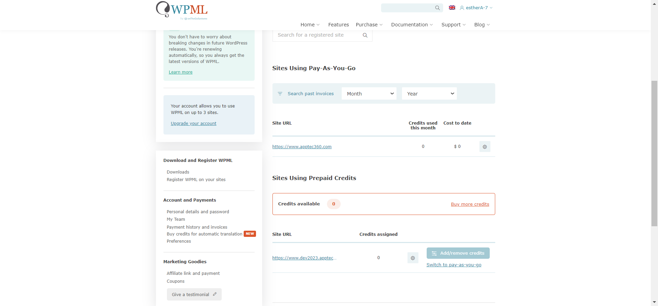
Task: Click Search past invoices label
Action: tap(310, 94)
